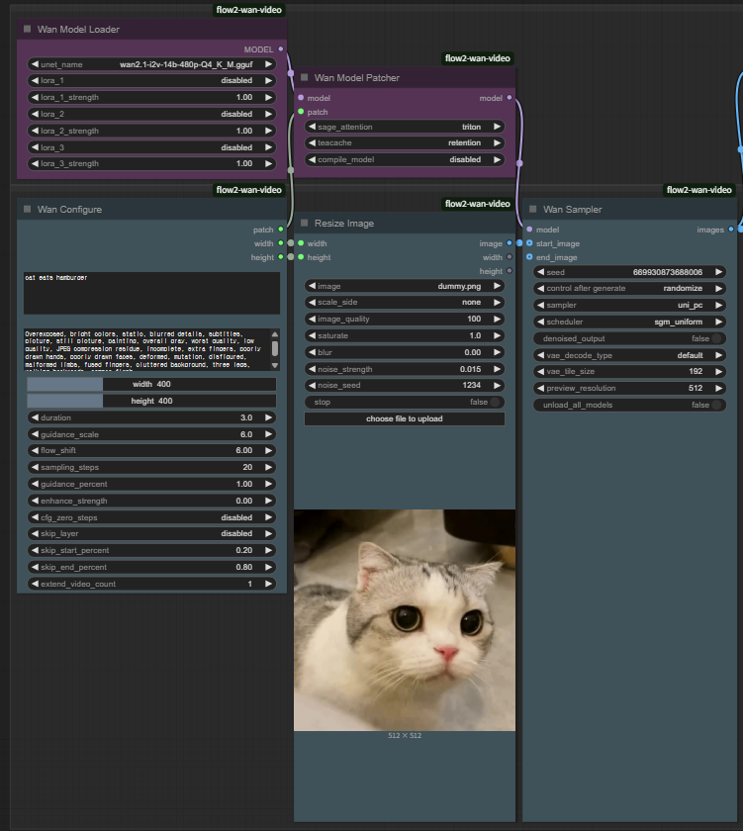This screenshot has width=743, height=831.
Task: Decrease guidance_scale with left arrow
Action: [35, 434]
